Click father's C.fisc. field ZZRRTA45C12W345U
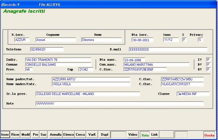218x140 pixels. pos(182,79)
